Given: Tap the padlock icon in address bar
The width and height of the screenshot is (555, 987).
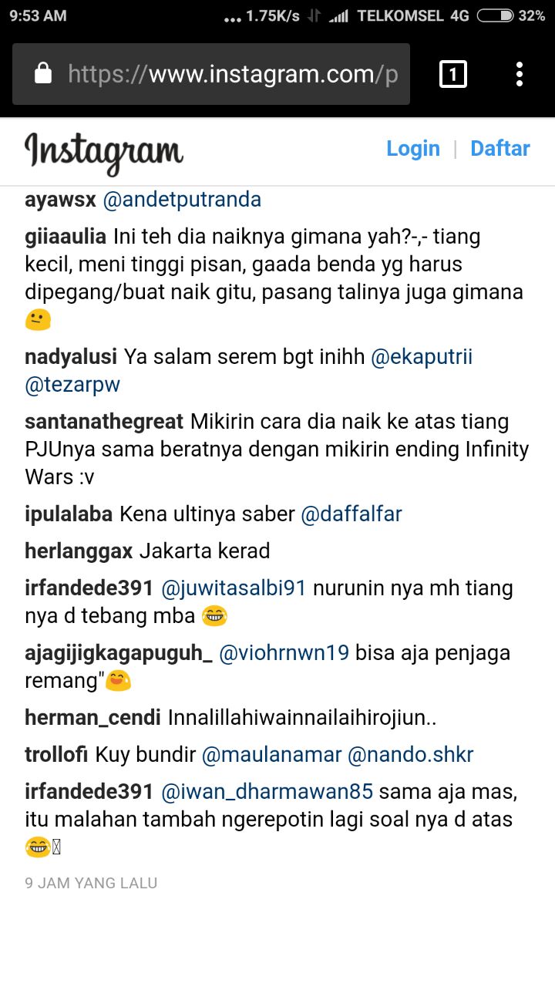Looking at the screenshot, I should click(43, 74).
